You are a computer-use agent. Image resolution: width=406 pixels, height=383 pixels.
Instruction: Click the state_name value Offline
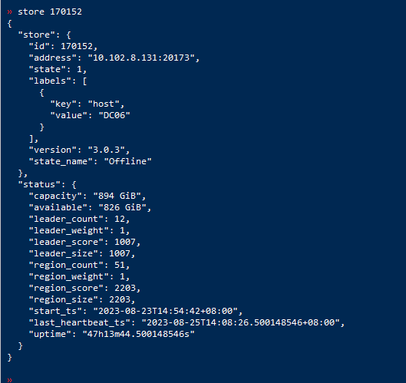click(x=127, y=161)
